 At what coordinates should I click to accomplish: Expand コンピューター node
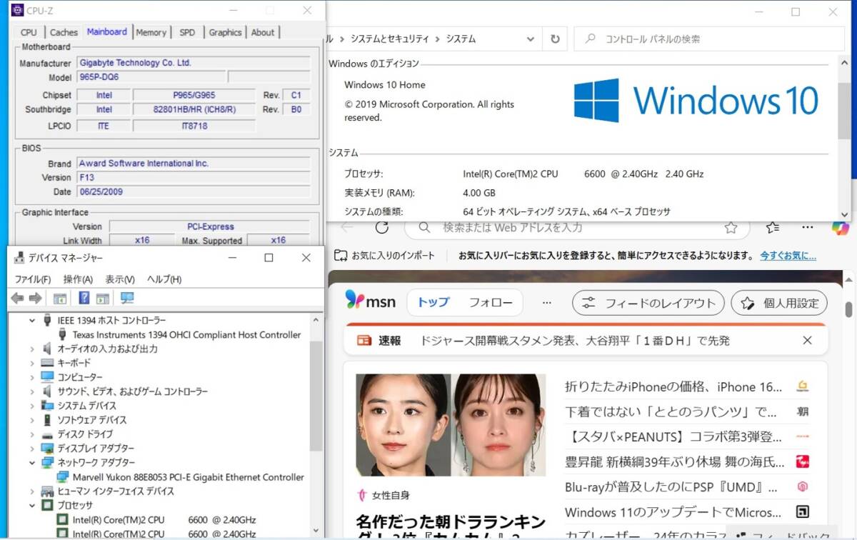click(32, 377)
